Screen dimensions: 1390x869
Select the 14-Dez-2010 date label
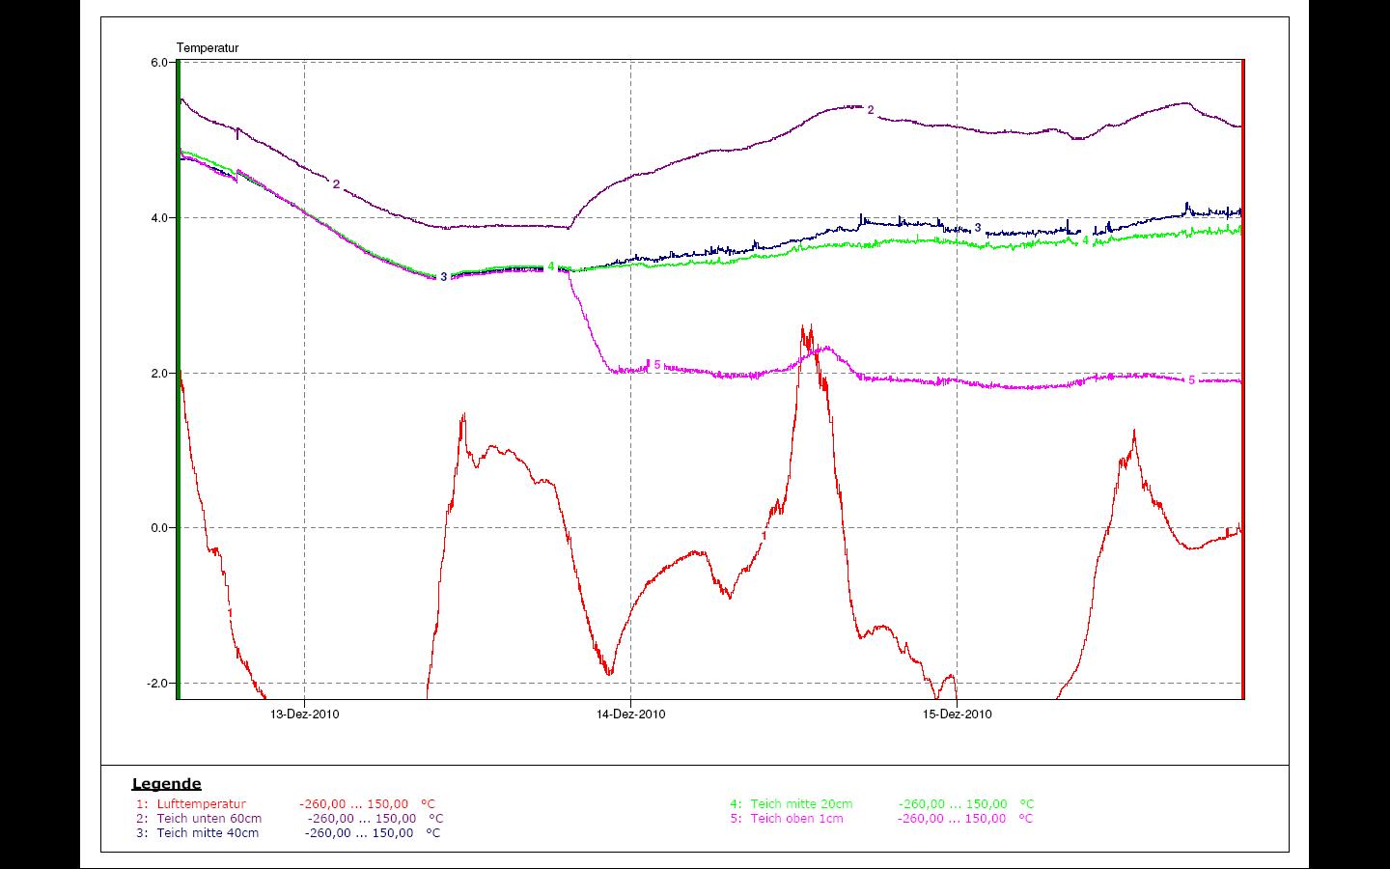click(x=630, y=715)
